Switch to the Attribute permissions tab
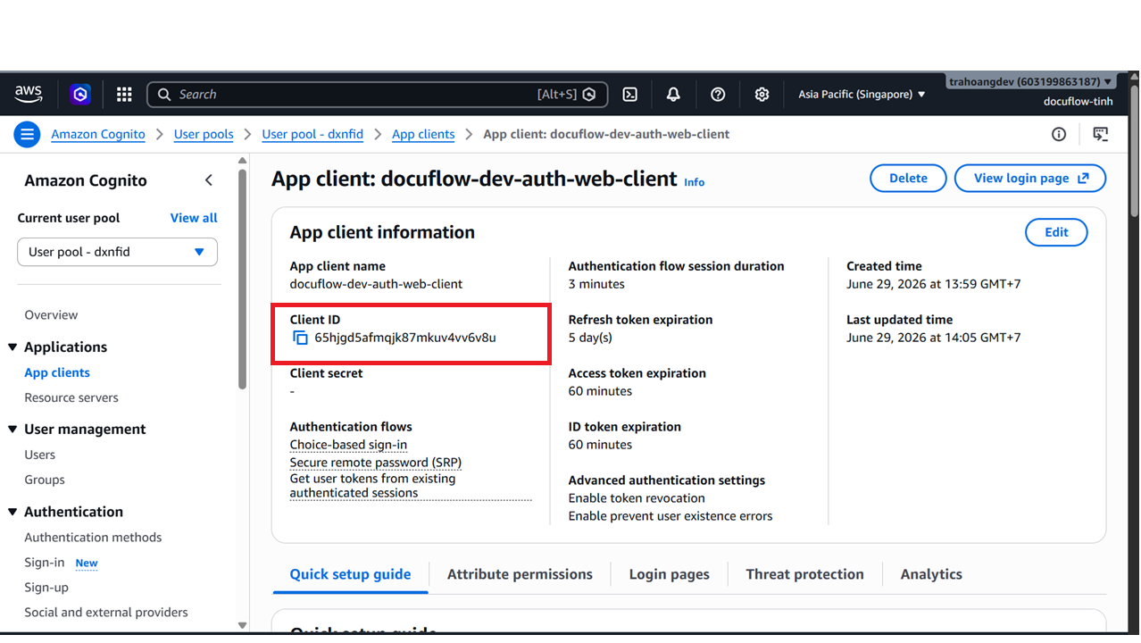This screenshot has height=643, width=1141. click(x=520, y=574)
